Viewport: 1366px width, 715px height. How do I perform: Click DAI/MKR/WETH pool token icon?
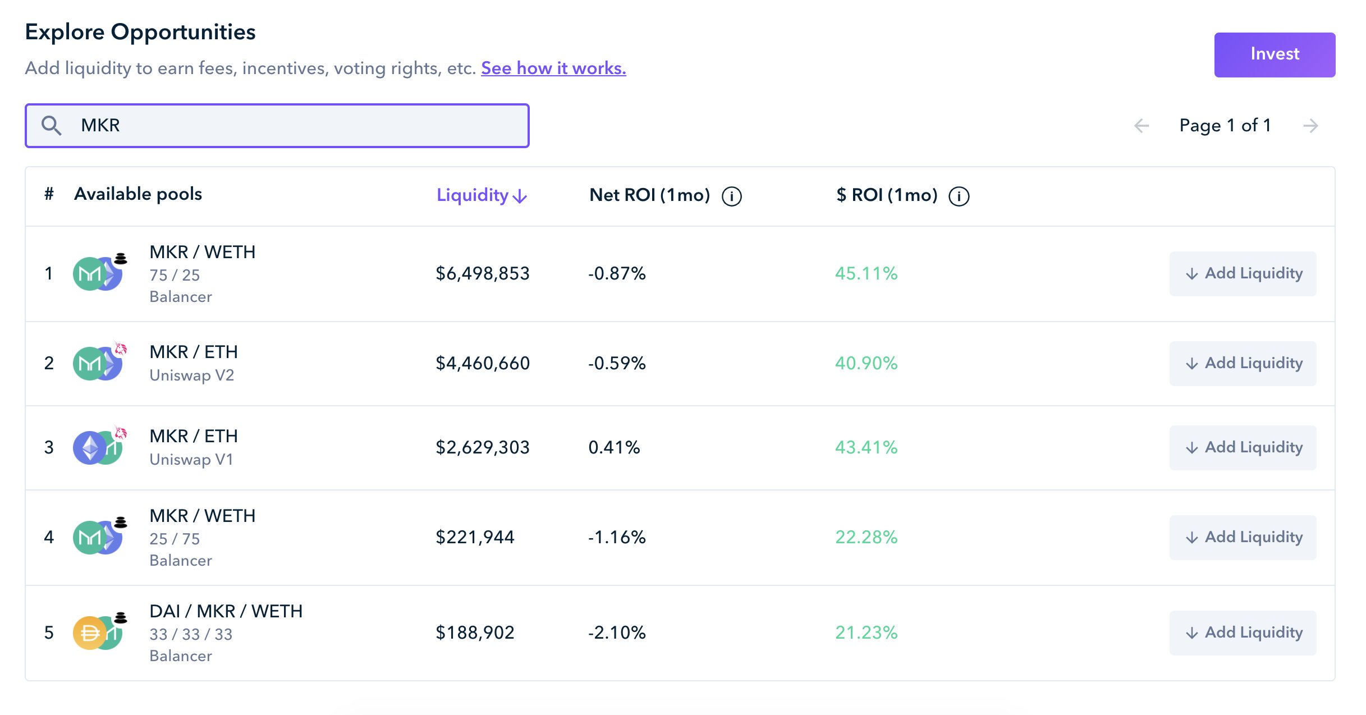tap(100, 631)
